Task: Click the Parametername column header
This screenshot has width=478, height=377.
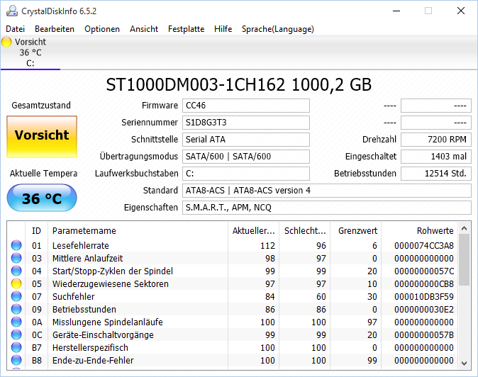Action: click(138, 231)
